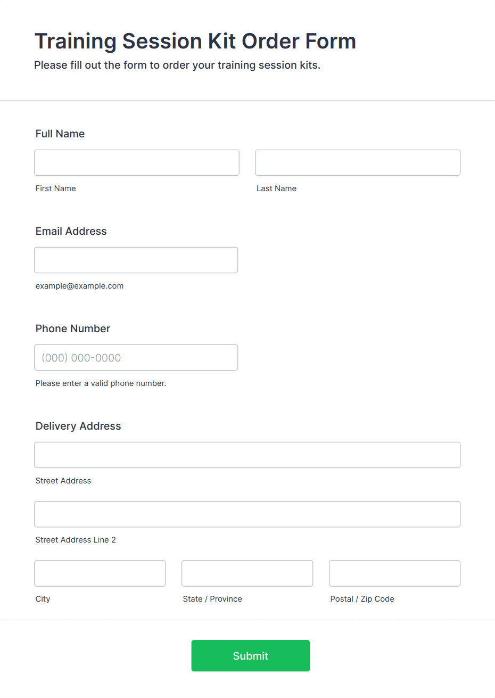Click the 'Last Name' sublabel text
The width and height of the screenshot is (495, 698).
pos(277,188)
